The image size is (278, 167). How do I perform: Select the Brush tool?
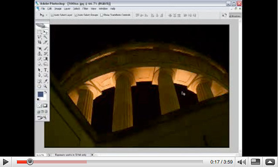tap(46, 48)
